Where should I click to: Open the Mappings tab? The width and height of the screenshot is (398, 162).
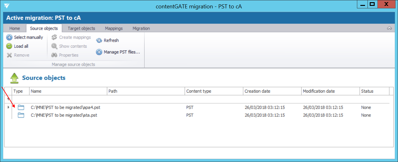tap(114, 28)
